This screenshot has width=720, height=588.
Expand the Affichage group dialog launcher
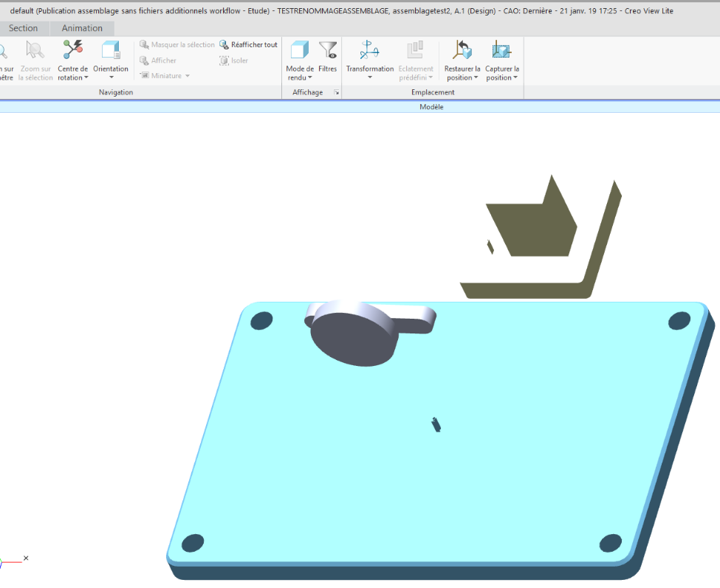337,93
